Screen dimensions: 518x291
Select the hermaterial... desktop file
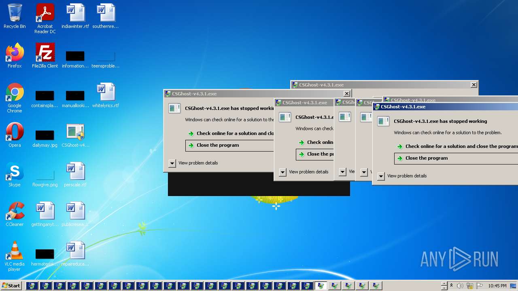point(45,257)
